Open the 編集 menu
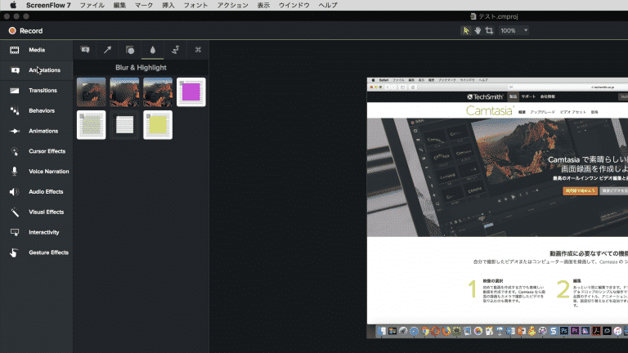The height and width of the screenshot is (353, 628). (x=119, y=5)
